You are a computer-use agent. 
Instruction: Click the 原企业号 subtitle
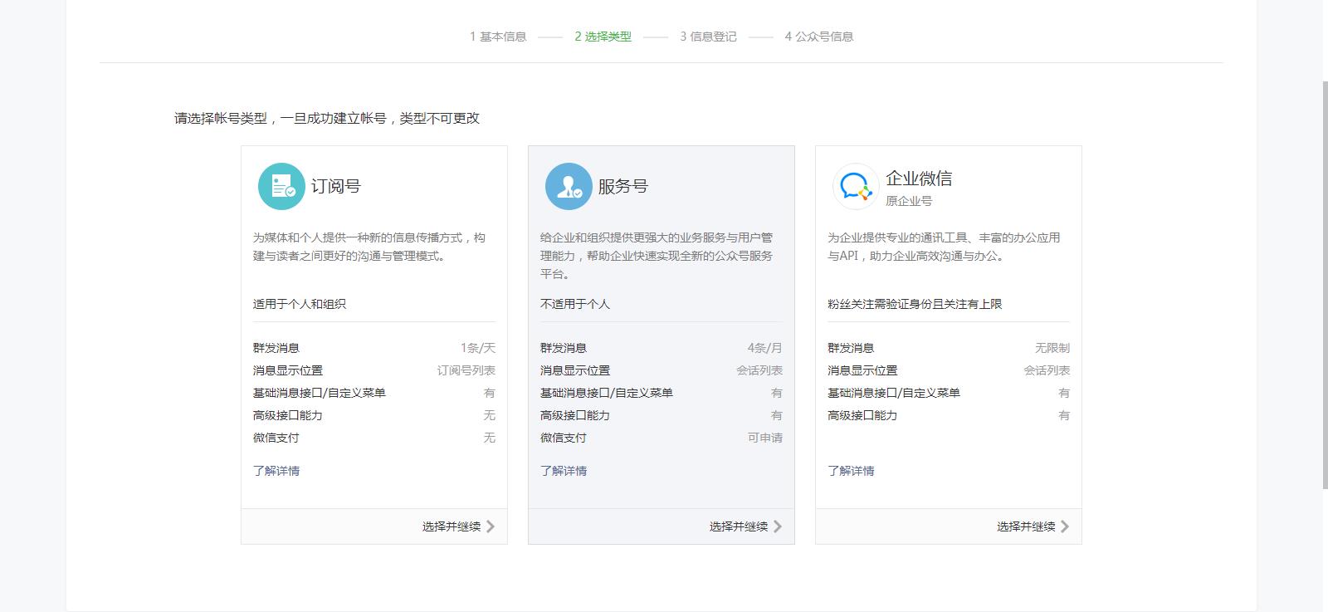909,201
